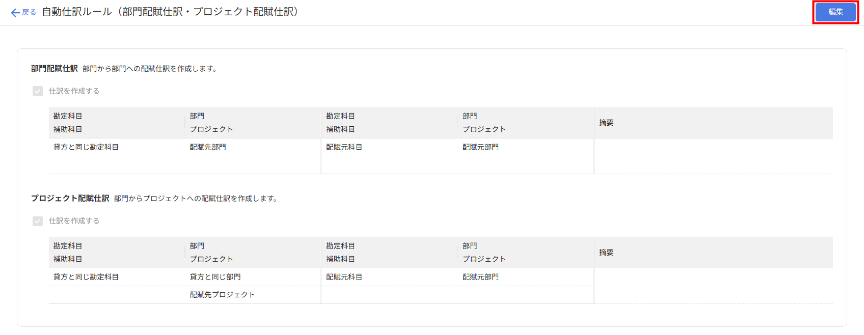Select the 貸方と同じ部門 cell
This screenshot has height=335, width=864.
[215, 277]
